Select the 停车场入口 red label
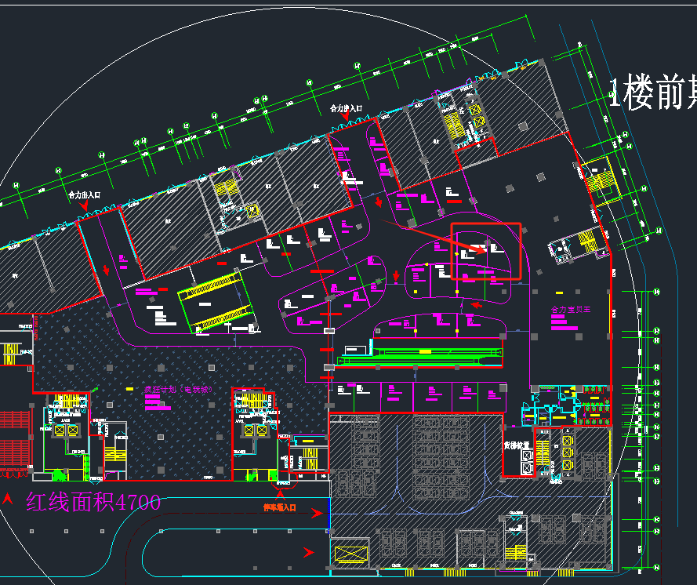The height and width of the screenshot is (585, 697). pos(279,507)
